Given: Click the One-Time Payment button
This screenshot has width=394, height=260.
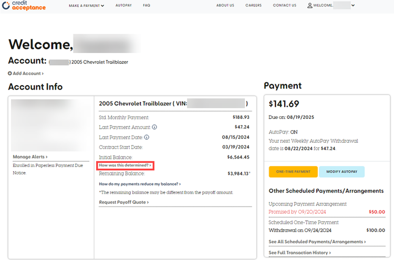Looking at the screenshot, I should (293, 172).
